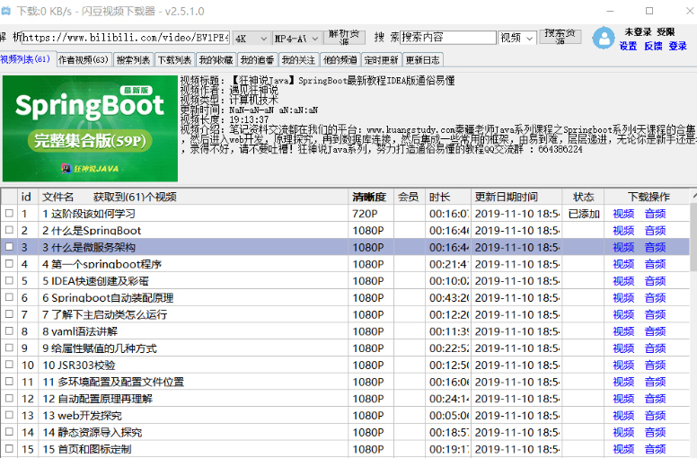697x458 pixels.
Task: Click the user avatar icon
Action: 604,39
